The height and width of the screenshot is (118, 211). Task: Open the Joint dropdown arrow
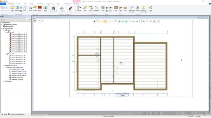point(91,12)
